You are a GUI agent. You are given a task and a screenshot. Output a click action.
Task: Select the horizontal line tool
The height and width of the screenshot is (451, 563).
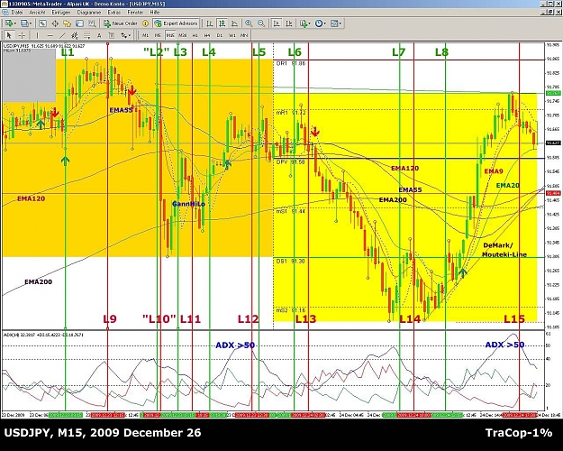50,35
